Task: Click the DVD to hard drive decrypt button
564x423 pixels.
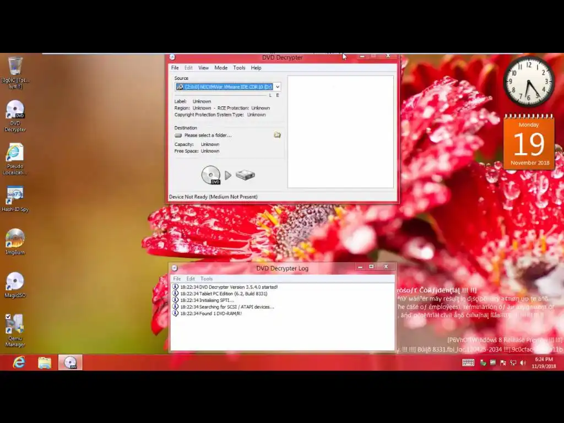Action: pyautogui.click(x=228, y=175)
